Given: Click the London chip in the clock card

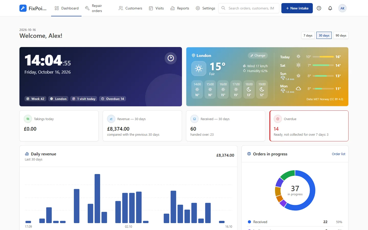Looking at the screenshot, I should pyautogui.click(x=58, y=99).
